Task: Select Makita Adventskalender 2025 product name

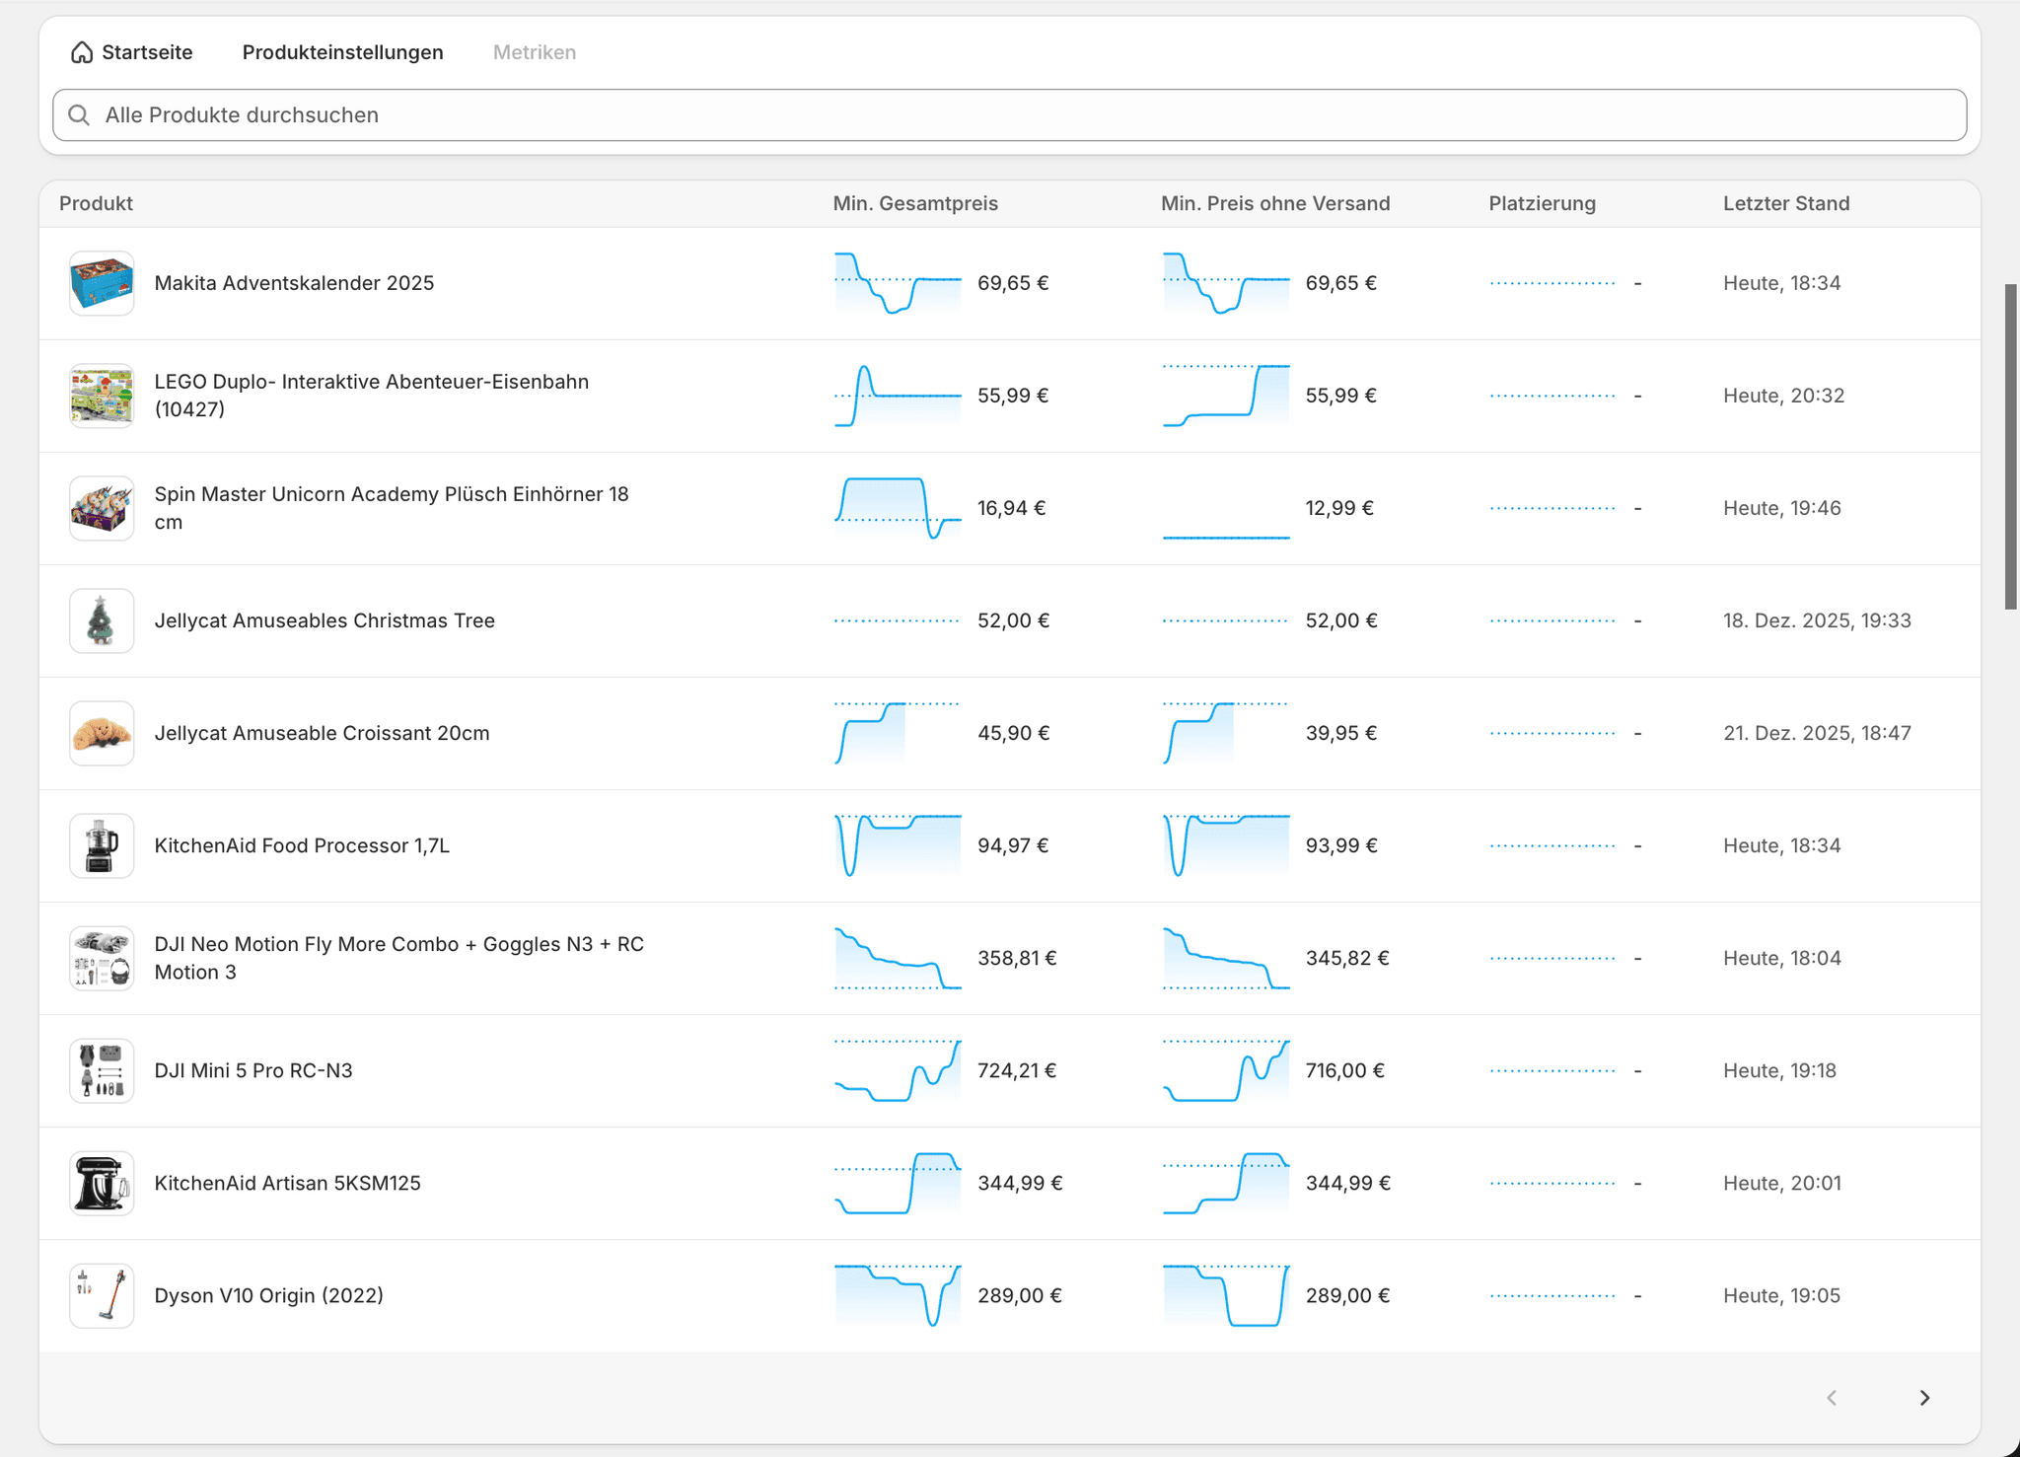Action: click(294, 283)
